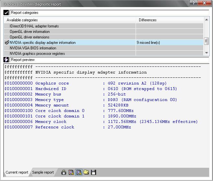Click the '9 missed line(s)' cell

[x=170, y=43]
